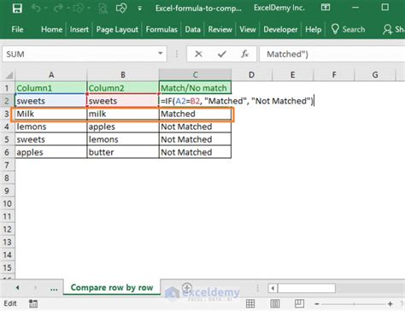
Task: Click the zoom out minus button
Action: click(317, 304)
